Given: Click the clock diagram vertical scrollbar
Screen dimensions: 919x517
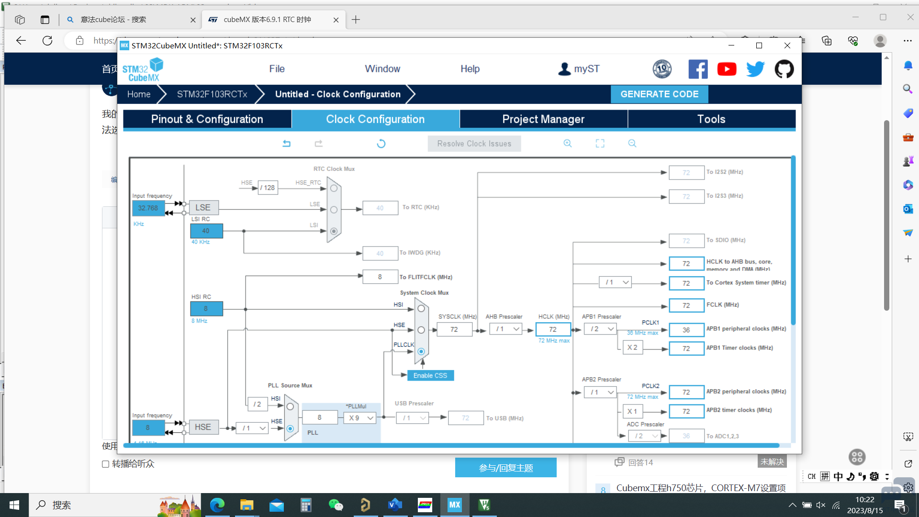Looking at the screenshot, I should [x=793, y=241].
